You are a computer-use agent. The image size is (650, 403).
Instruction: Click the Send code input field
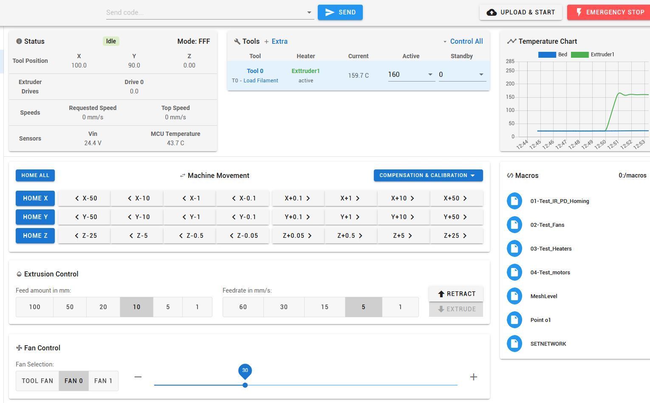pos(205,12)
